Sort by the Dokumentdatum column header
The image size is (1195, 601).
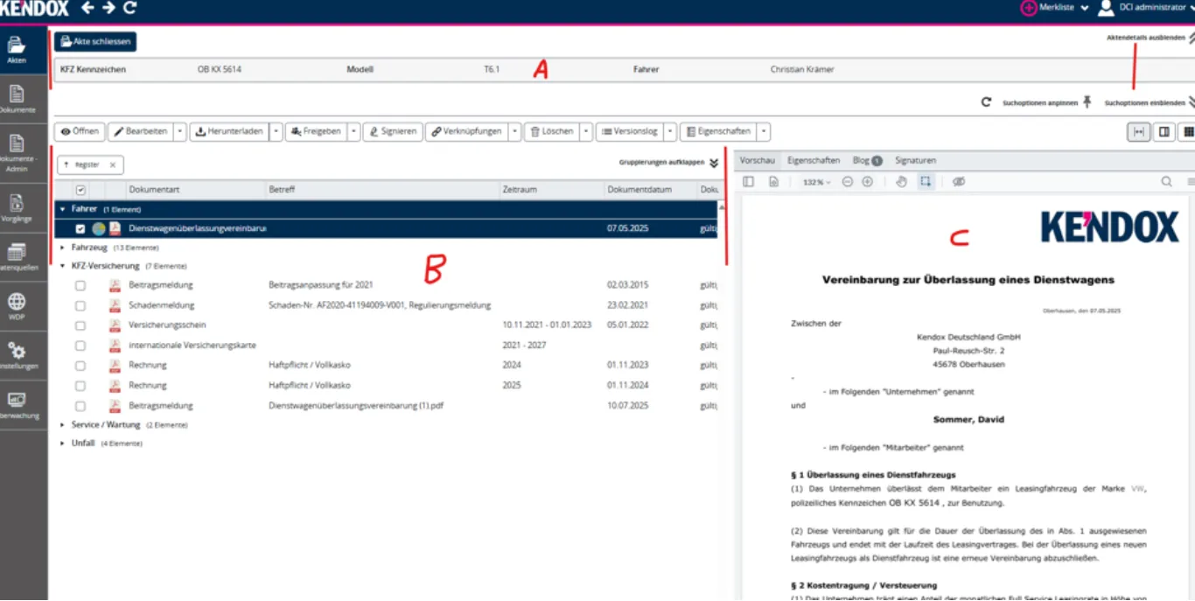639,190
